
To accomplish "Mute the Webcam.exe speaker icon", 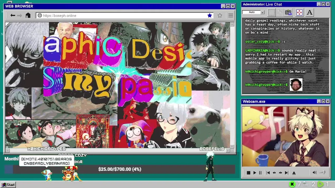I will coord(315,172).
